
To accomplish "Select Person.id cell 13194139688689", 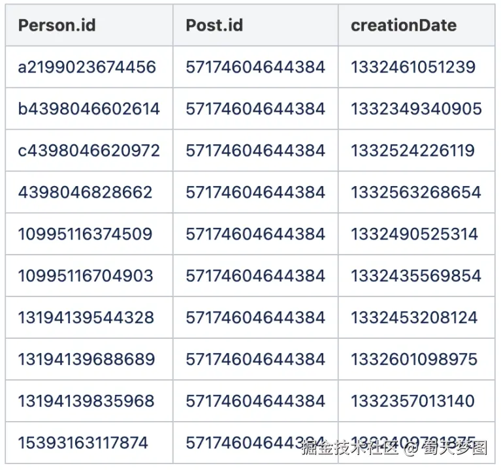I will (86, 360).
